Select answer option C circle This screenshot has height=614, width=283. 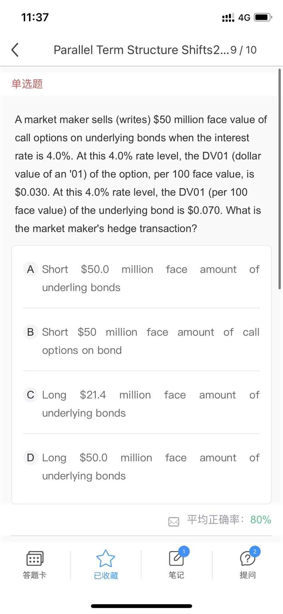(x=30, y=395)
